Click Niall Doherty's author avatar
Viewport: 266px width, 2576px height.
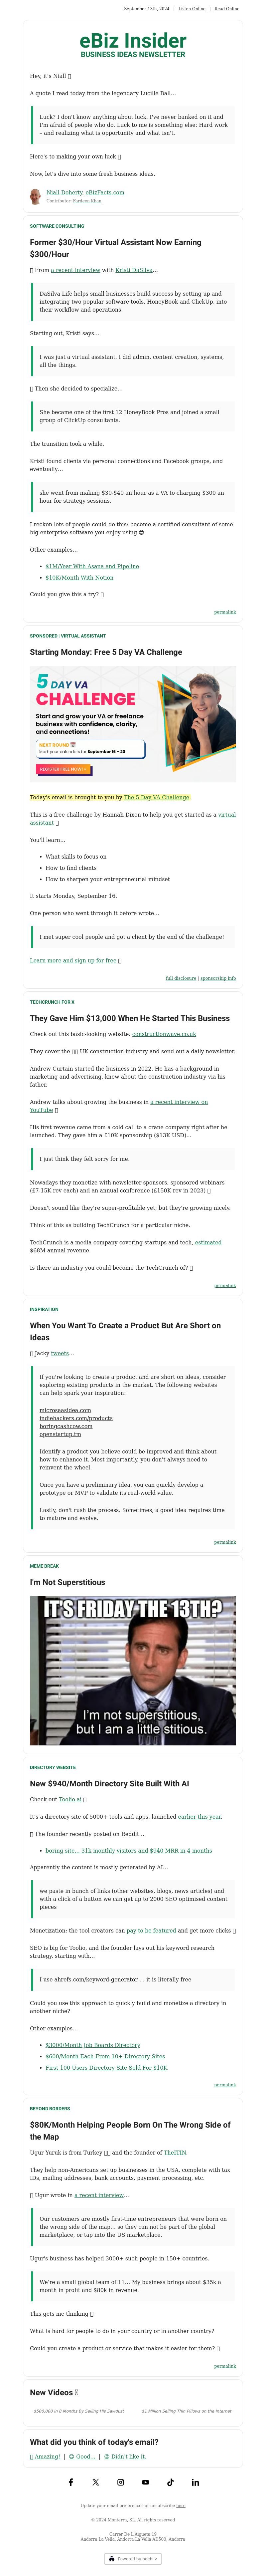point(36,196)
